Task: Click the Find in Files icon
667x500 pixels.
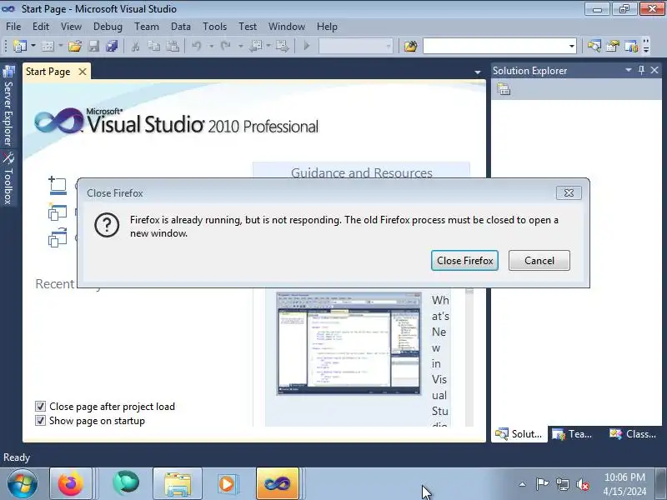Action: pos(410,46)
